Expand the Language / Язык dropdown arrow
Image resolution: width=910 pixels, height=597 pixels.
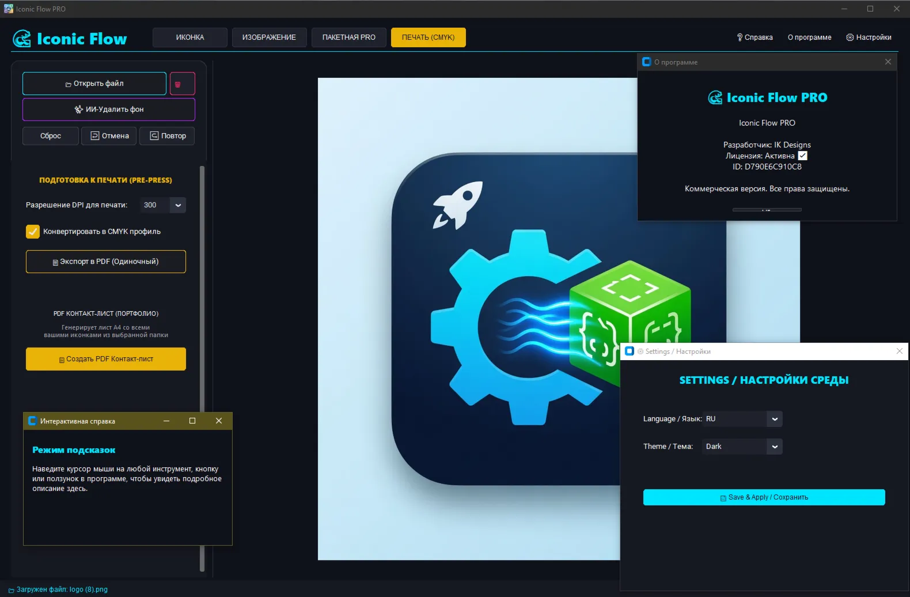point(775,419)
